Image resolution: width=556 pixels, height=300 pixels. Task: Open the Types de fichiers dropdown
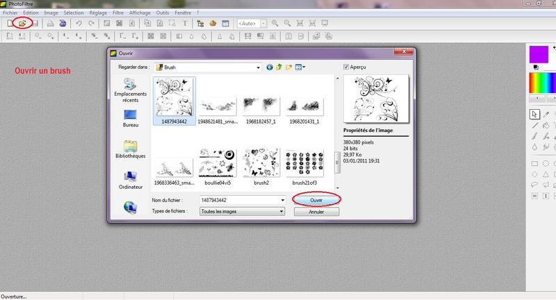coord(281,211)
